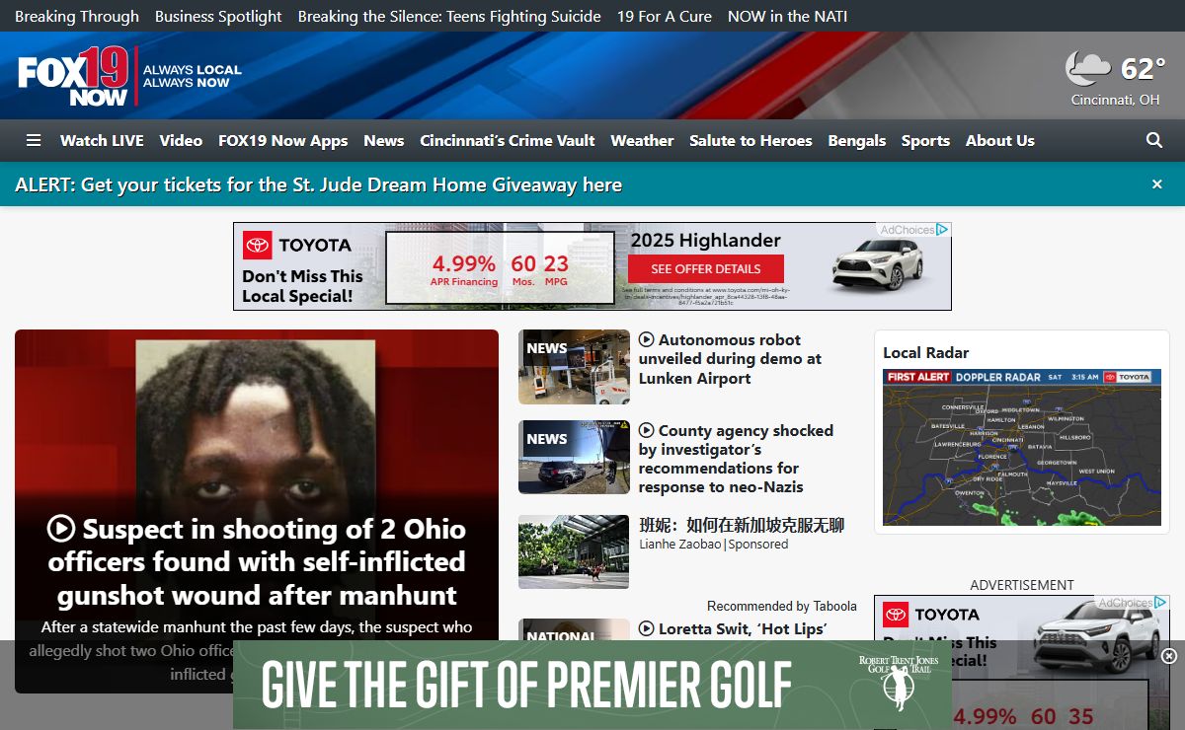1185x730 pixels.
Task: Open the Doppler radar map image
Action: 1022,448
